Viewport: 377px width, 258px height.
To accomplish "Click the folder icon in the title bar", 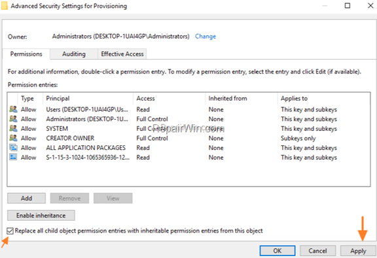I will [5, 6].
